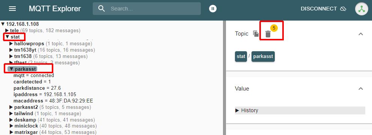The width and height of the screenshot is (372, 135).
Task: Select the macaddress entry
Action: [x=53, y=101]
